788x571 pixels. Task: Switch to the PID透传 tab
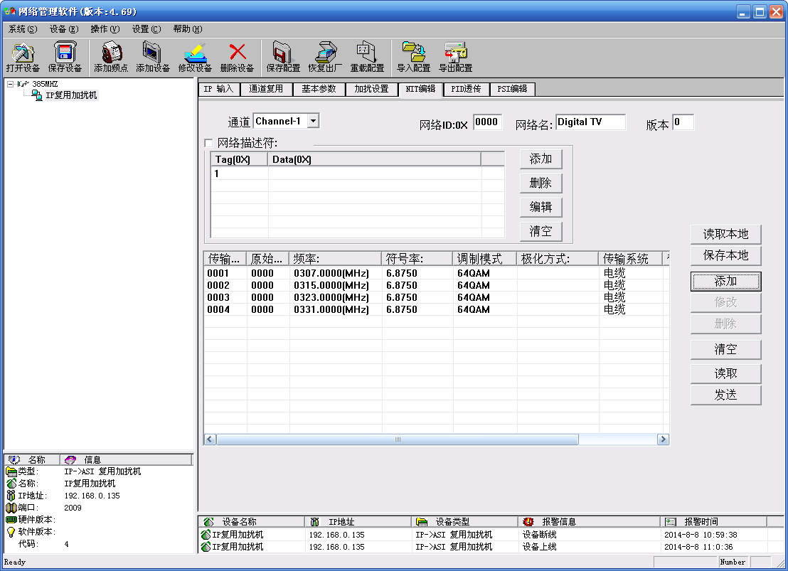pyautogui.click(x=466, y=89)
